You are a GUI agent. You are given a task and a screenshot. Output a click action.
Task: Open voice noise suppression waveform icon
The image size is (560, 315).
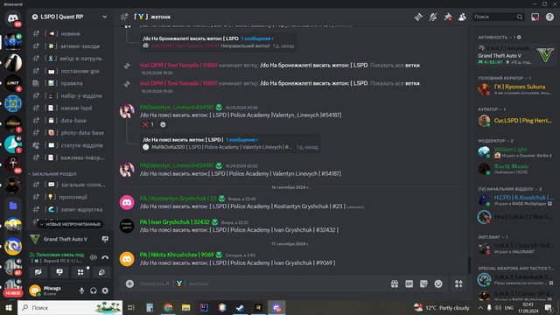pyautogui.click(x=94, y=257)
